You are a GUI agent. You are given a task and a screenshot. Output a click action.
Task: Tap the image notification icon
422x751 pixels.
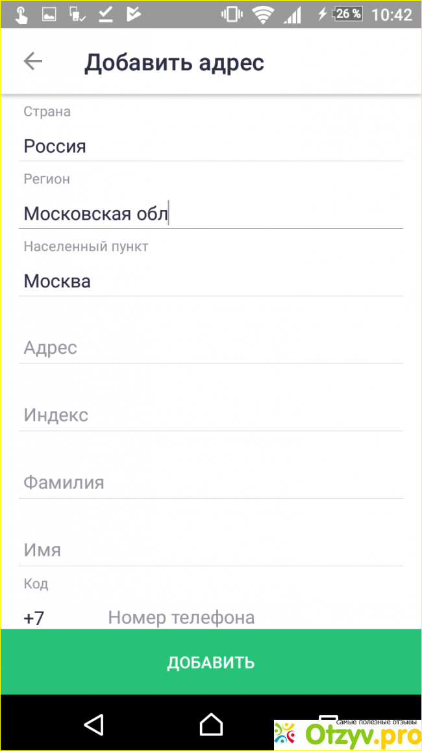coord(49,14)
